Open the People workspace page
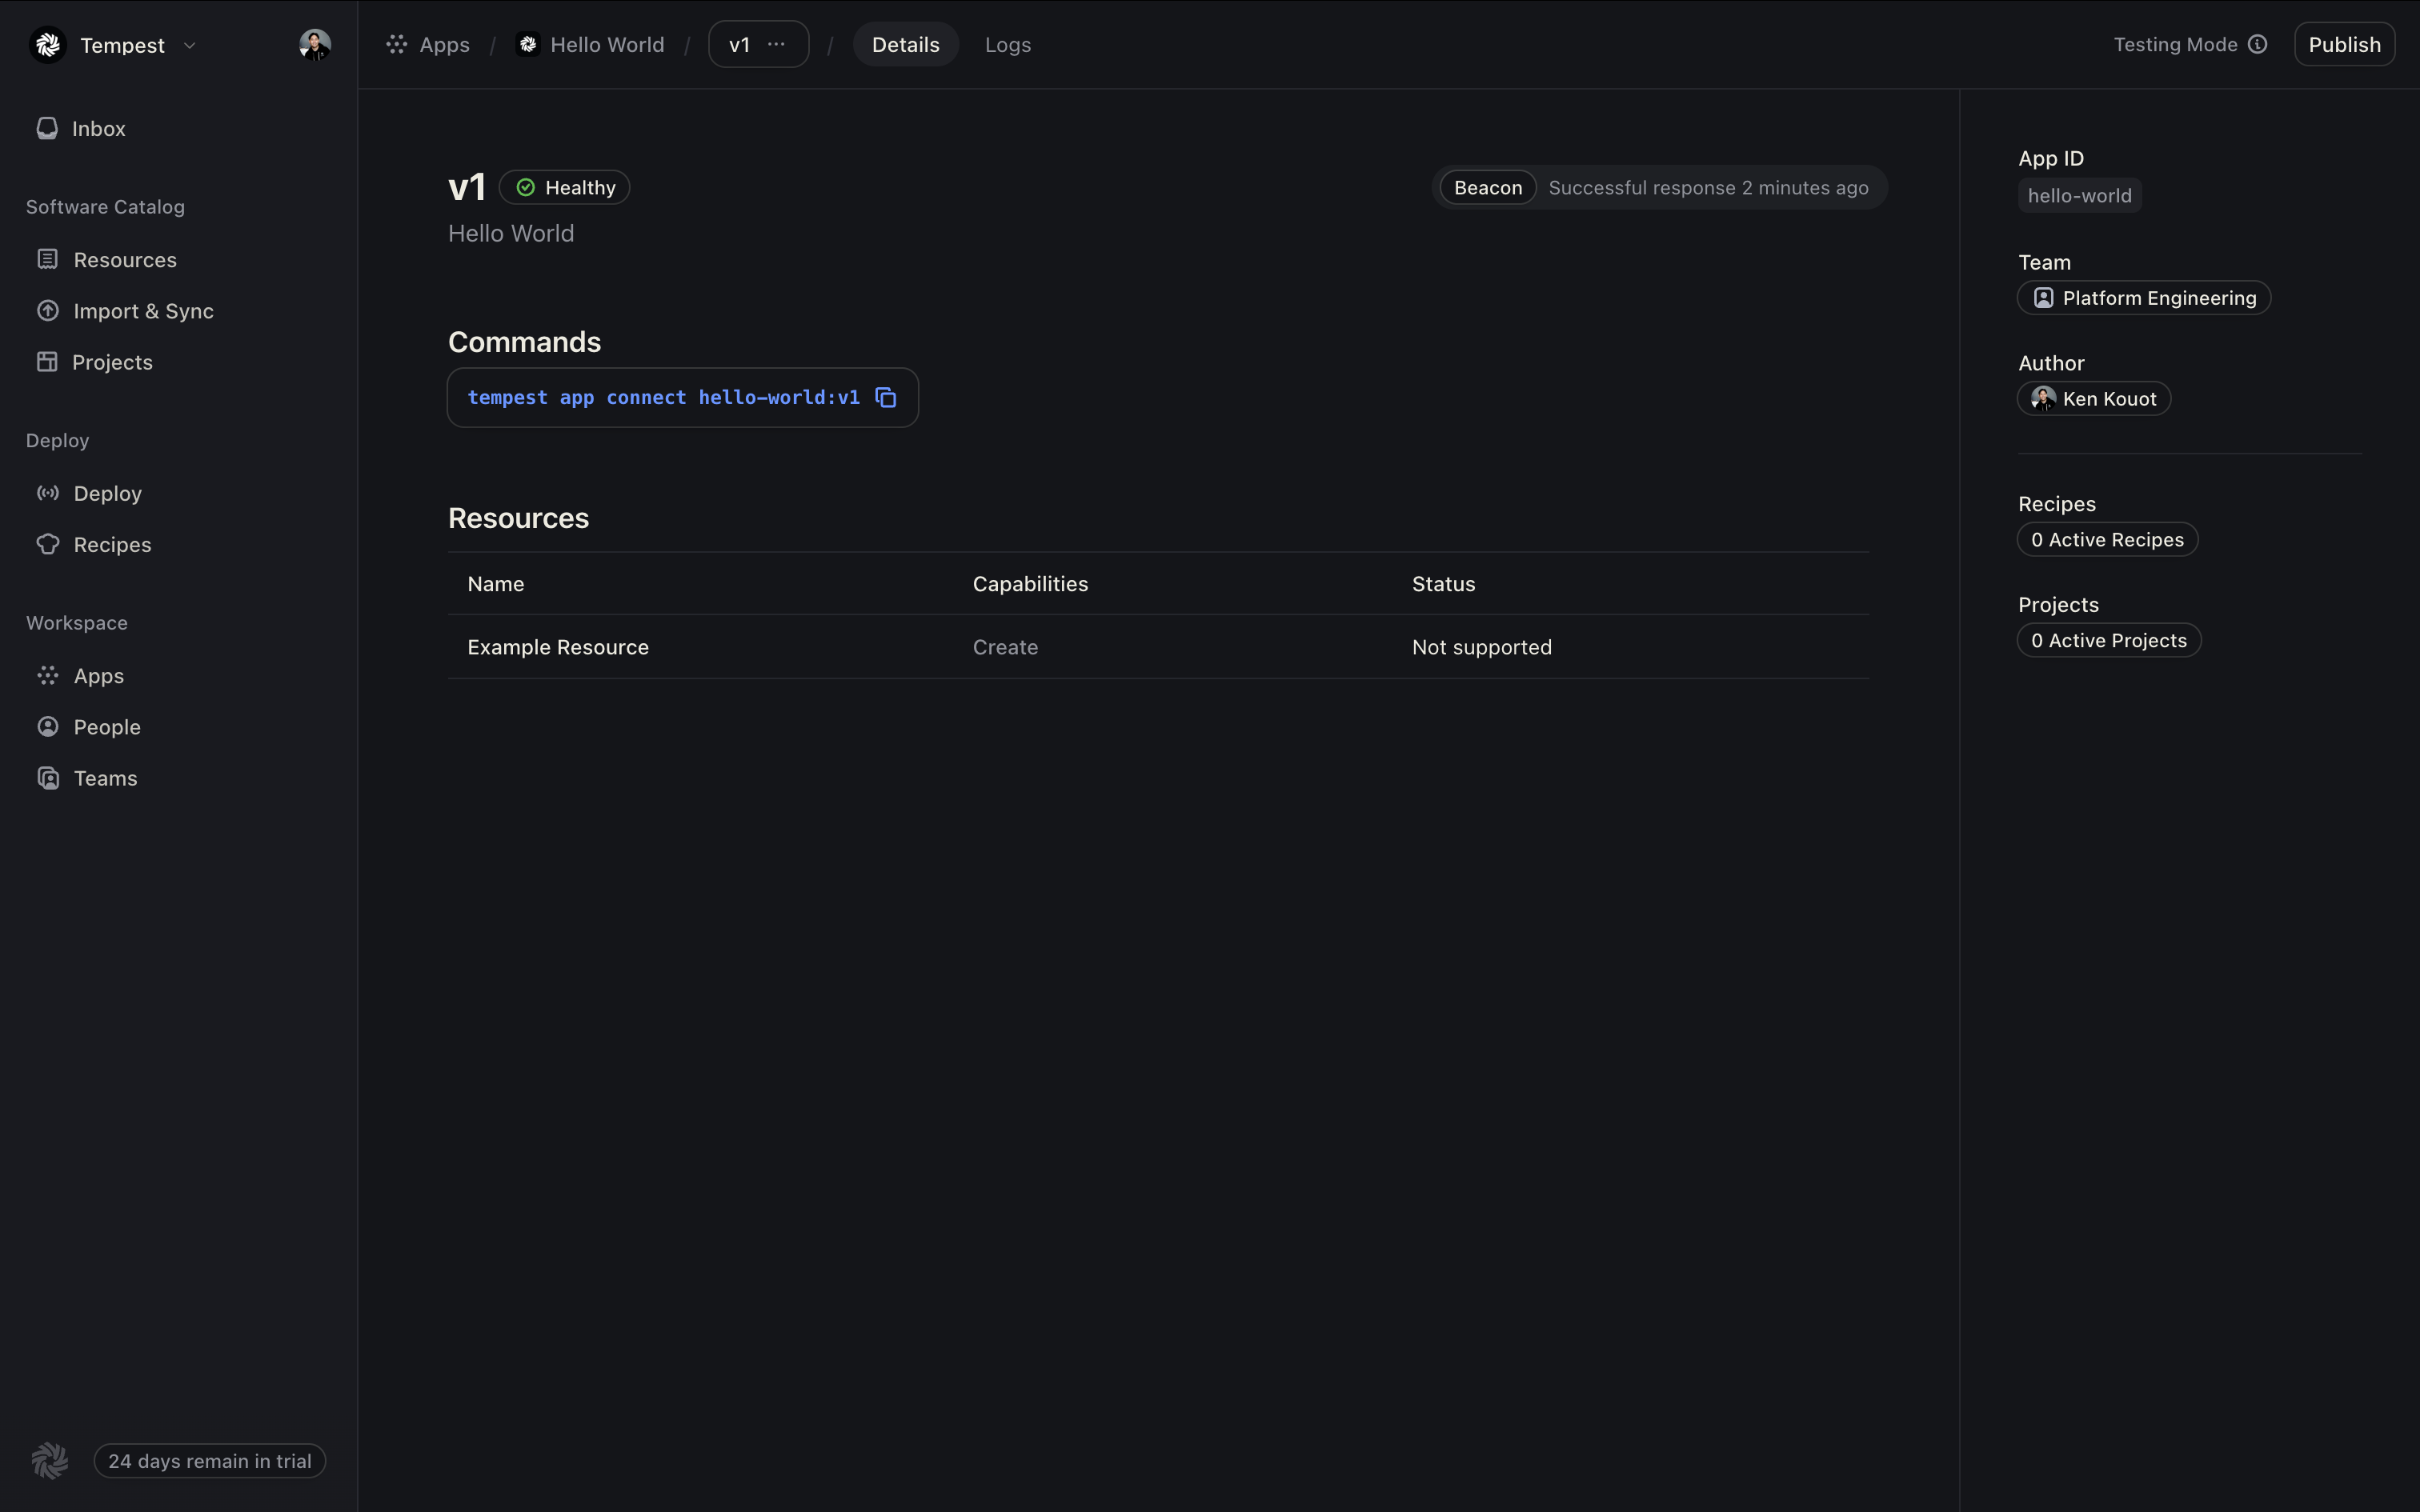 [107, 727]
